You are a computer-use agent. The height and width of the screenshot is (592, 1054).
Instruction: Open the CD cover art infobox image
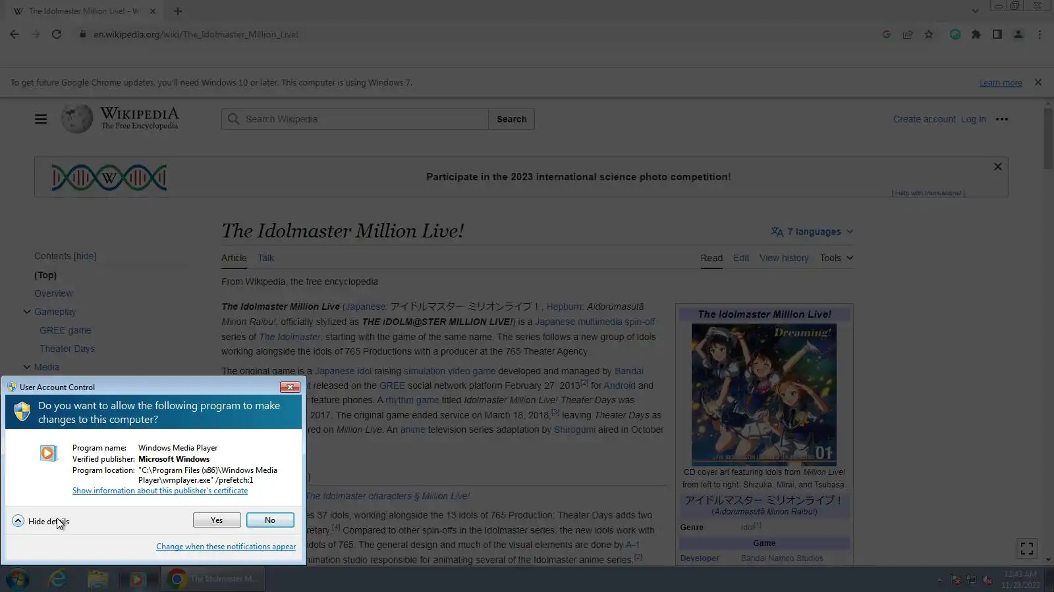[x=764, y=393]
